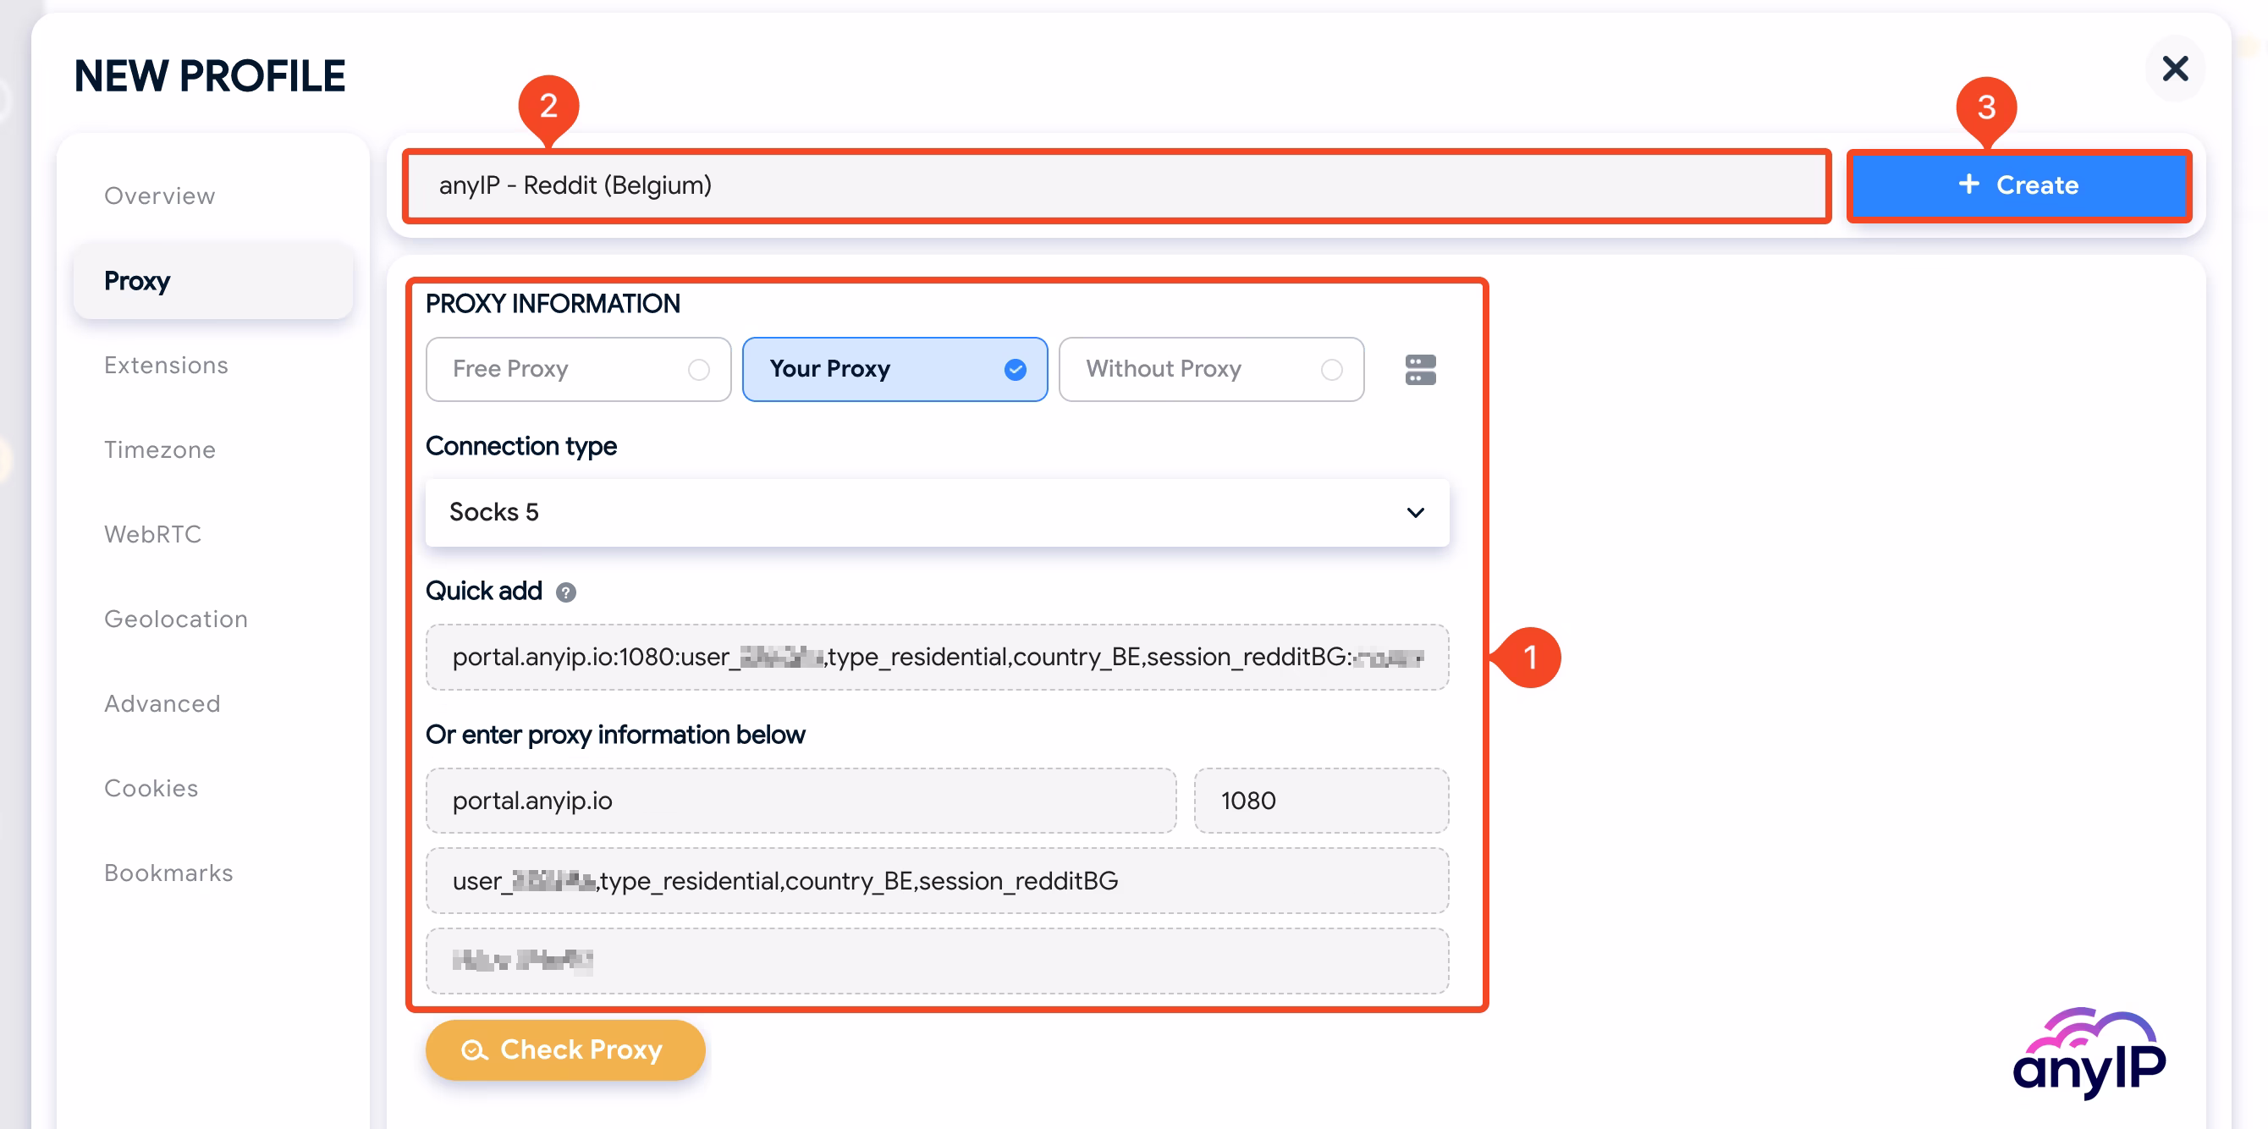Click the magnifier icon on Check Proxy

(476, 1049)
